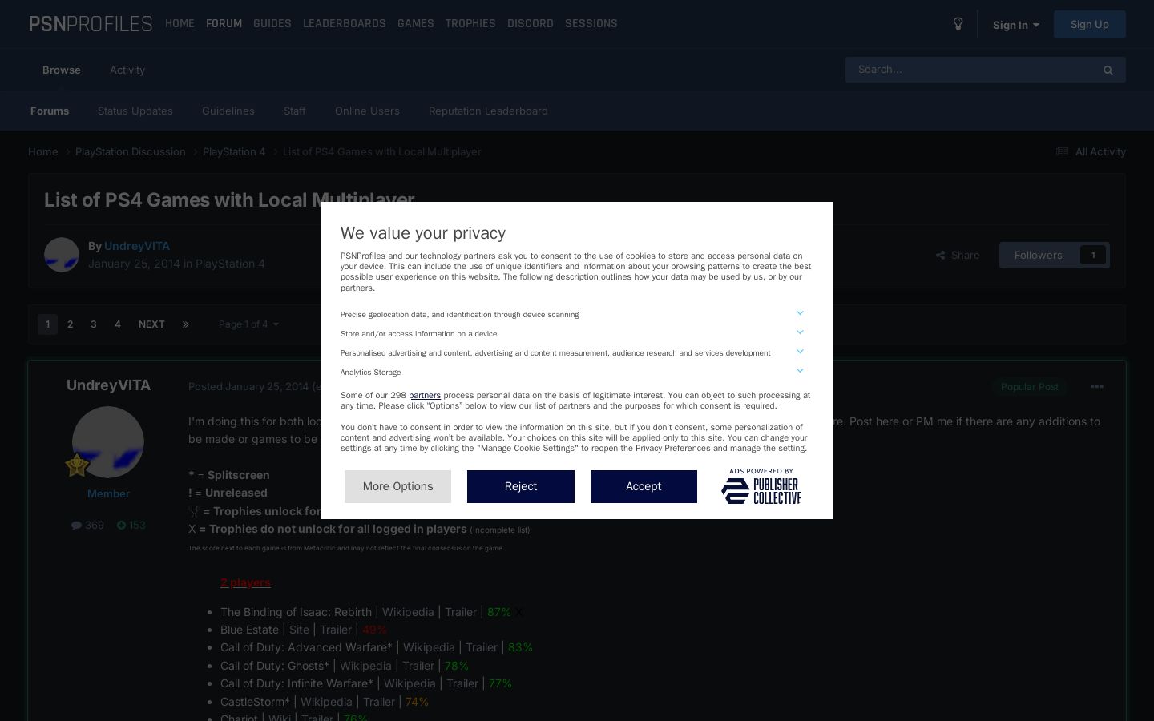Open Trailer link for Call of Duty: Infinite Warfare
Image resolution: width=1154 pixels, height=721 pixels.
tap(462, 683)
